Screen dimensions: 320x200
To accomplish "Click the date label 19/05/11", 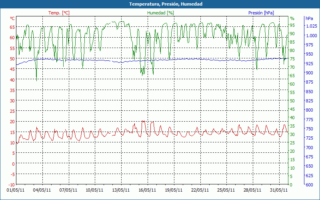I will [174, 190].
